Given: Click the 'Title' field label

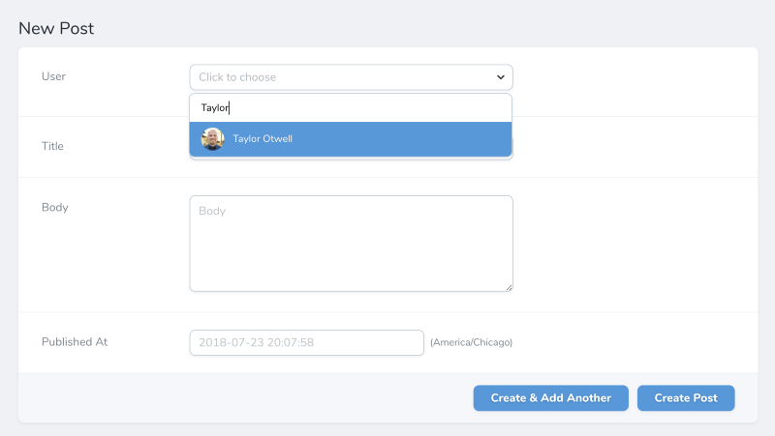Looking at the screenshot, I should point(52,147).
